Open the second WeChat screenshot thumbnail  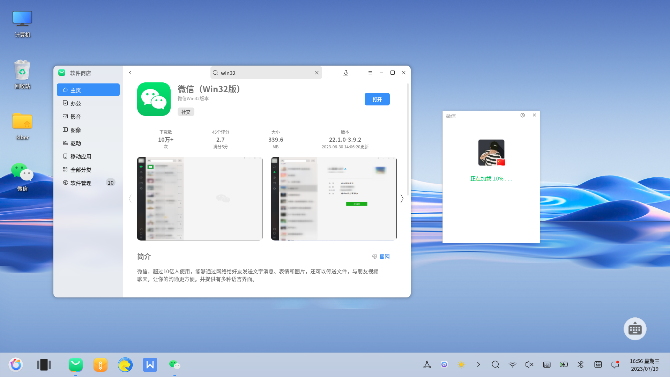click(334, 199)
